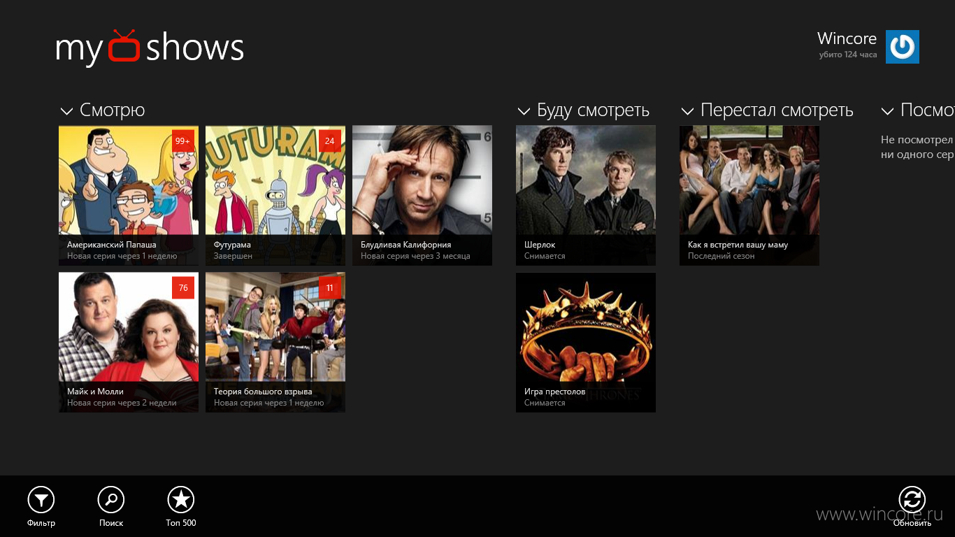Open the Фильтр funnel icon
The height and width of the screenshot is (537, 955).
click(x=41, y=500)
